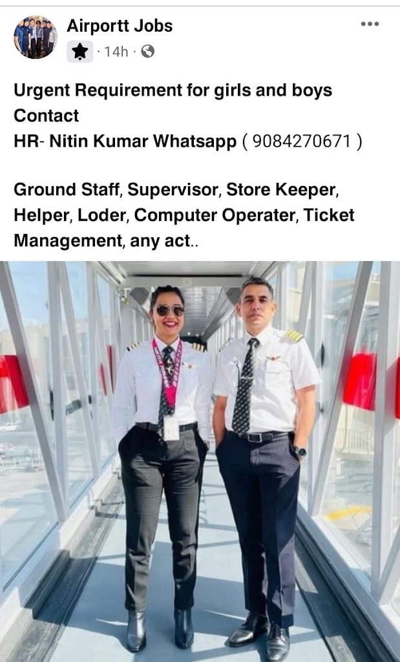The height and width of the screenshot is (662, 400).
Task: Click the "Ground Staff, Supervisor, Store Keeper" line
Action: [176, 191]
